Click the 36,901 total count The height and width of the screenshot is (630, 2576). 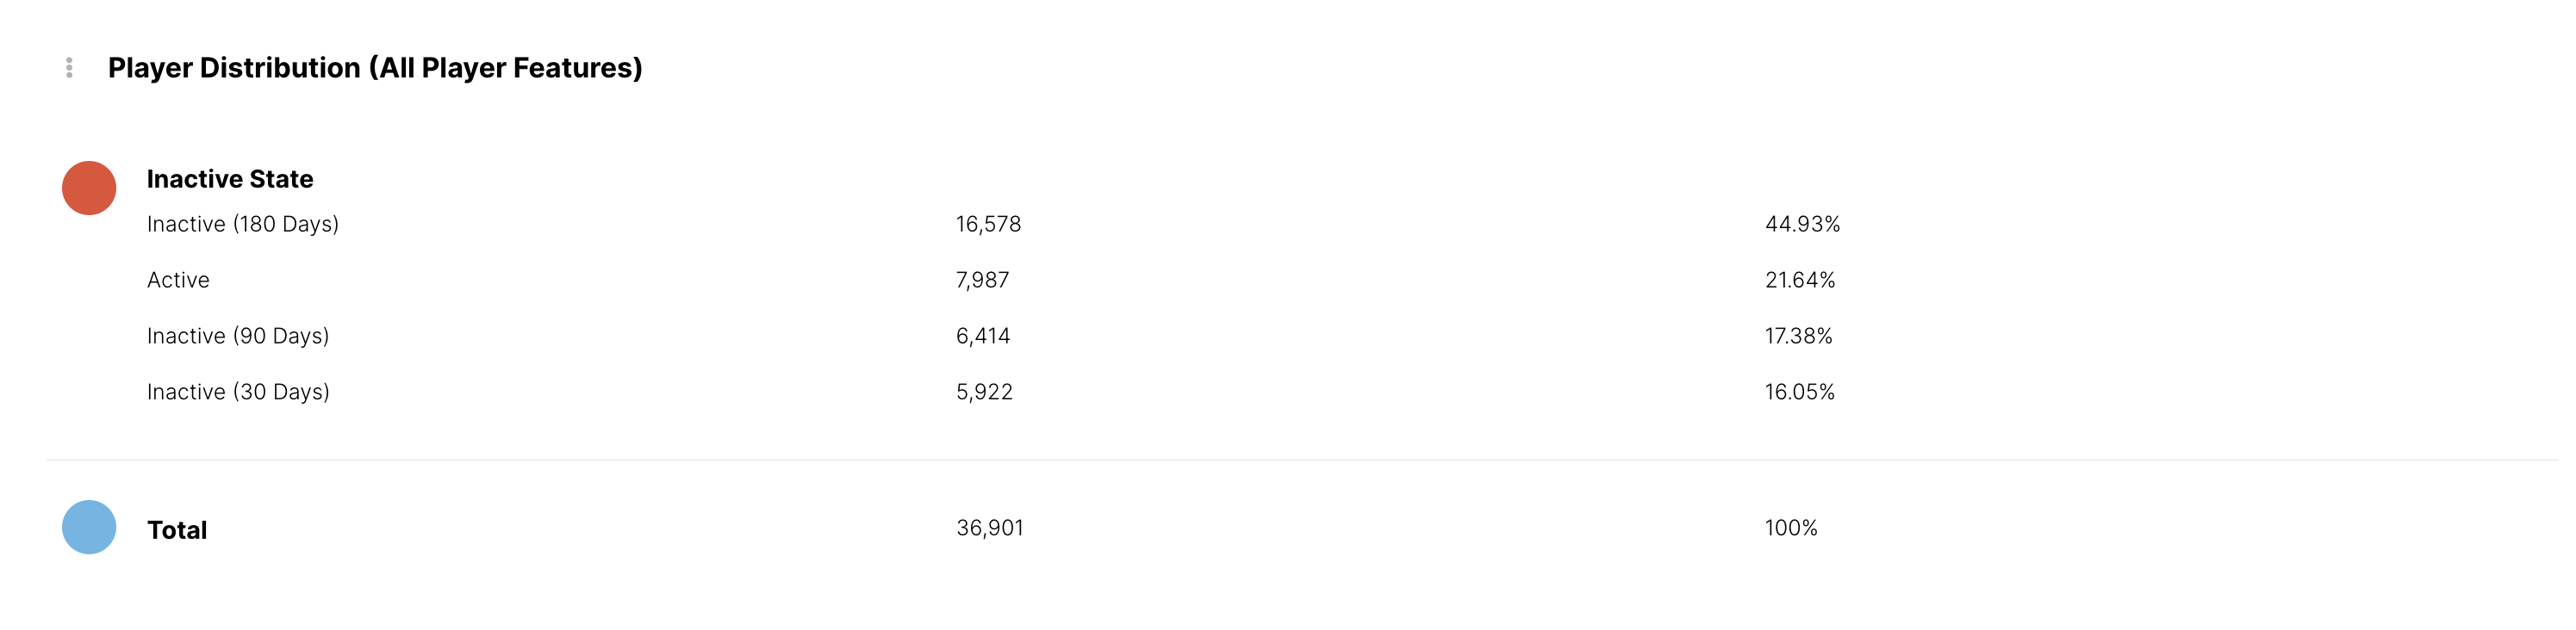[990, 528]
